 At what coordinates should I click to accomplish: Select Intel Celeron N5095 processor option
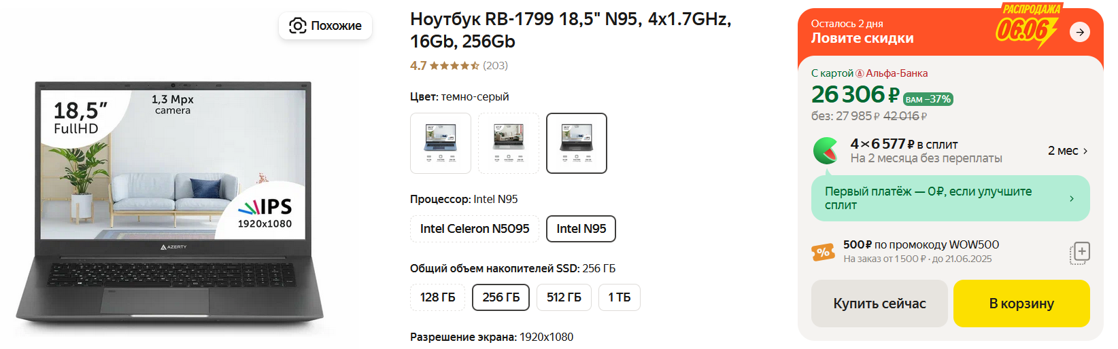point(475,229)
